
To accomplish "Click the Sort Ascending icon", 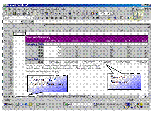I will click(83, 14).
